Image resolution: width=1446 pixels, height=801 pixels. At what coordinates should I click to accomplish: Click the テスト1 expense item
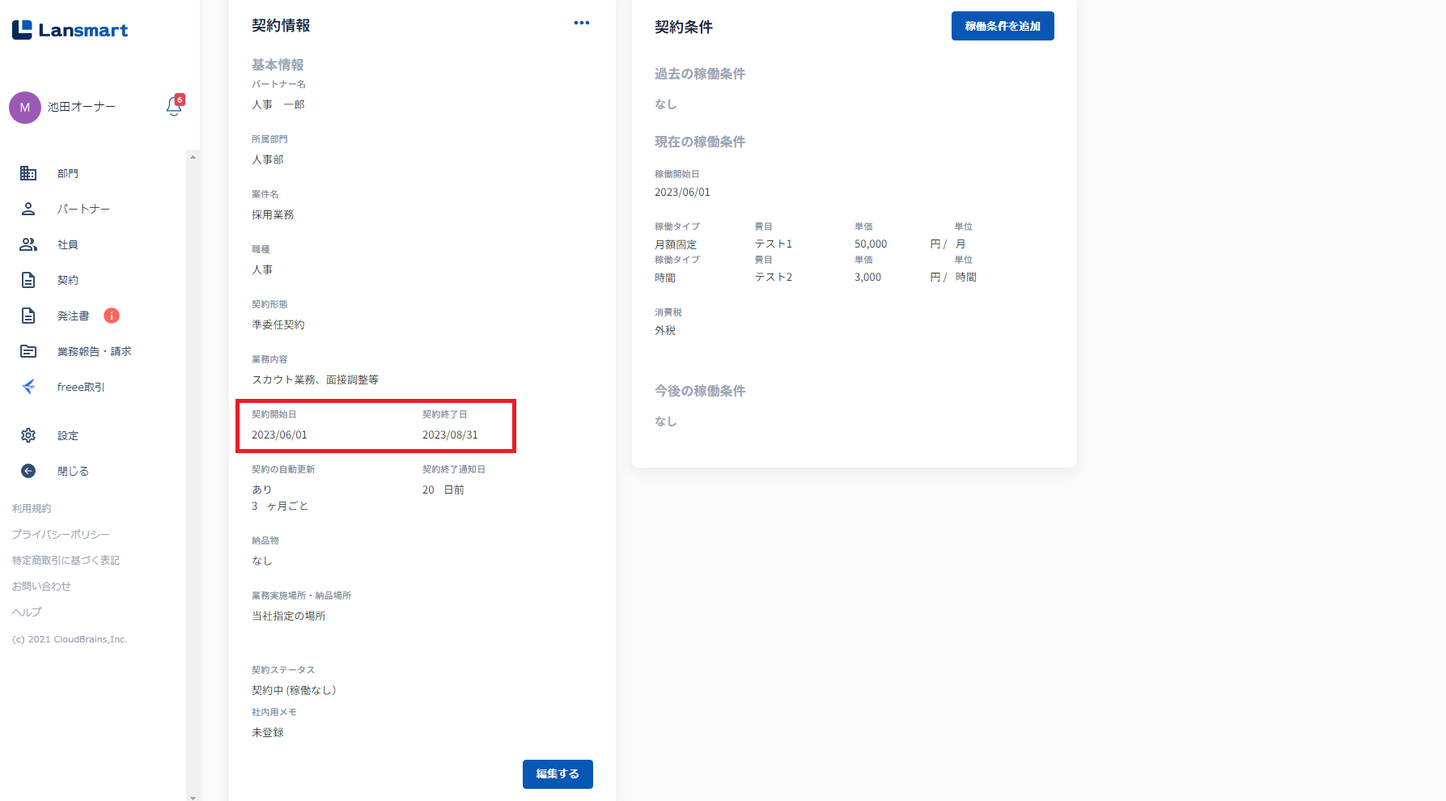tap(774, 244)
